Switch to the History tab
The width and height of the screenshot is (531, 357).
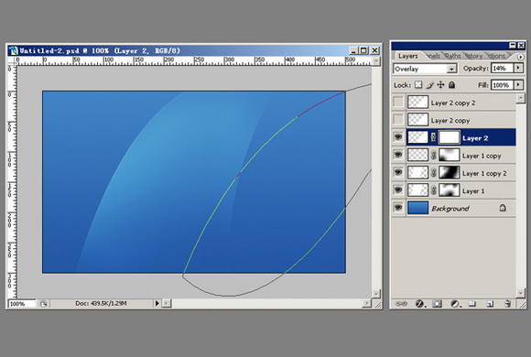tap(473, 56)
